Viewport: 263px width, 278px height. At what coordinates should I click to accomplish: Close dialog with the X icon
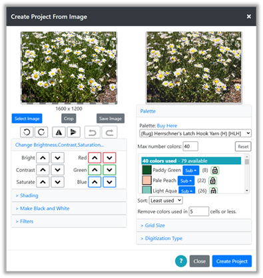pos(249,17)
